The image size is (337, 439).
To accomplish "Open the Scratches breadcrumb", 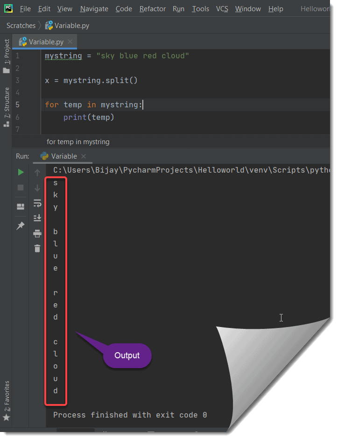I will click(x=21, y=26).
